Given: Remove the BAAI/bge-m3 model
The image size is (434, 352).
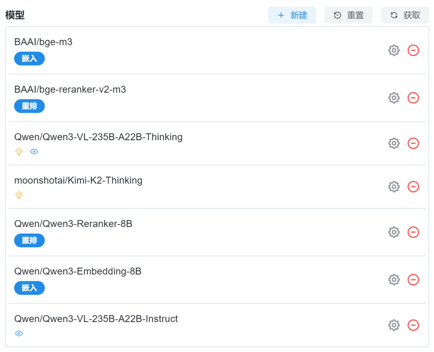Looking at the screenshot, I should coord(413,50).
